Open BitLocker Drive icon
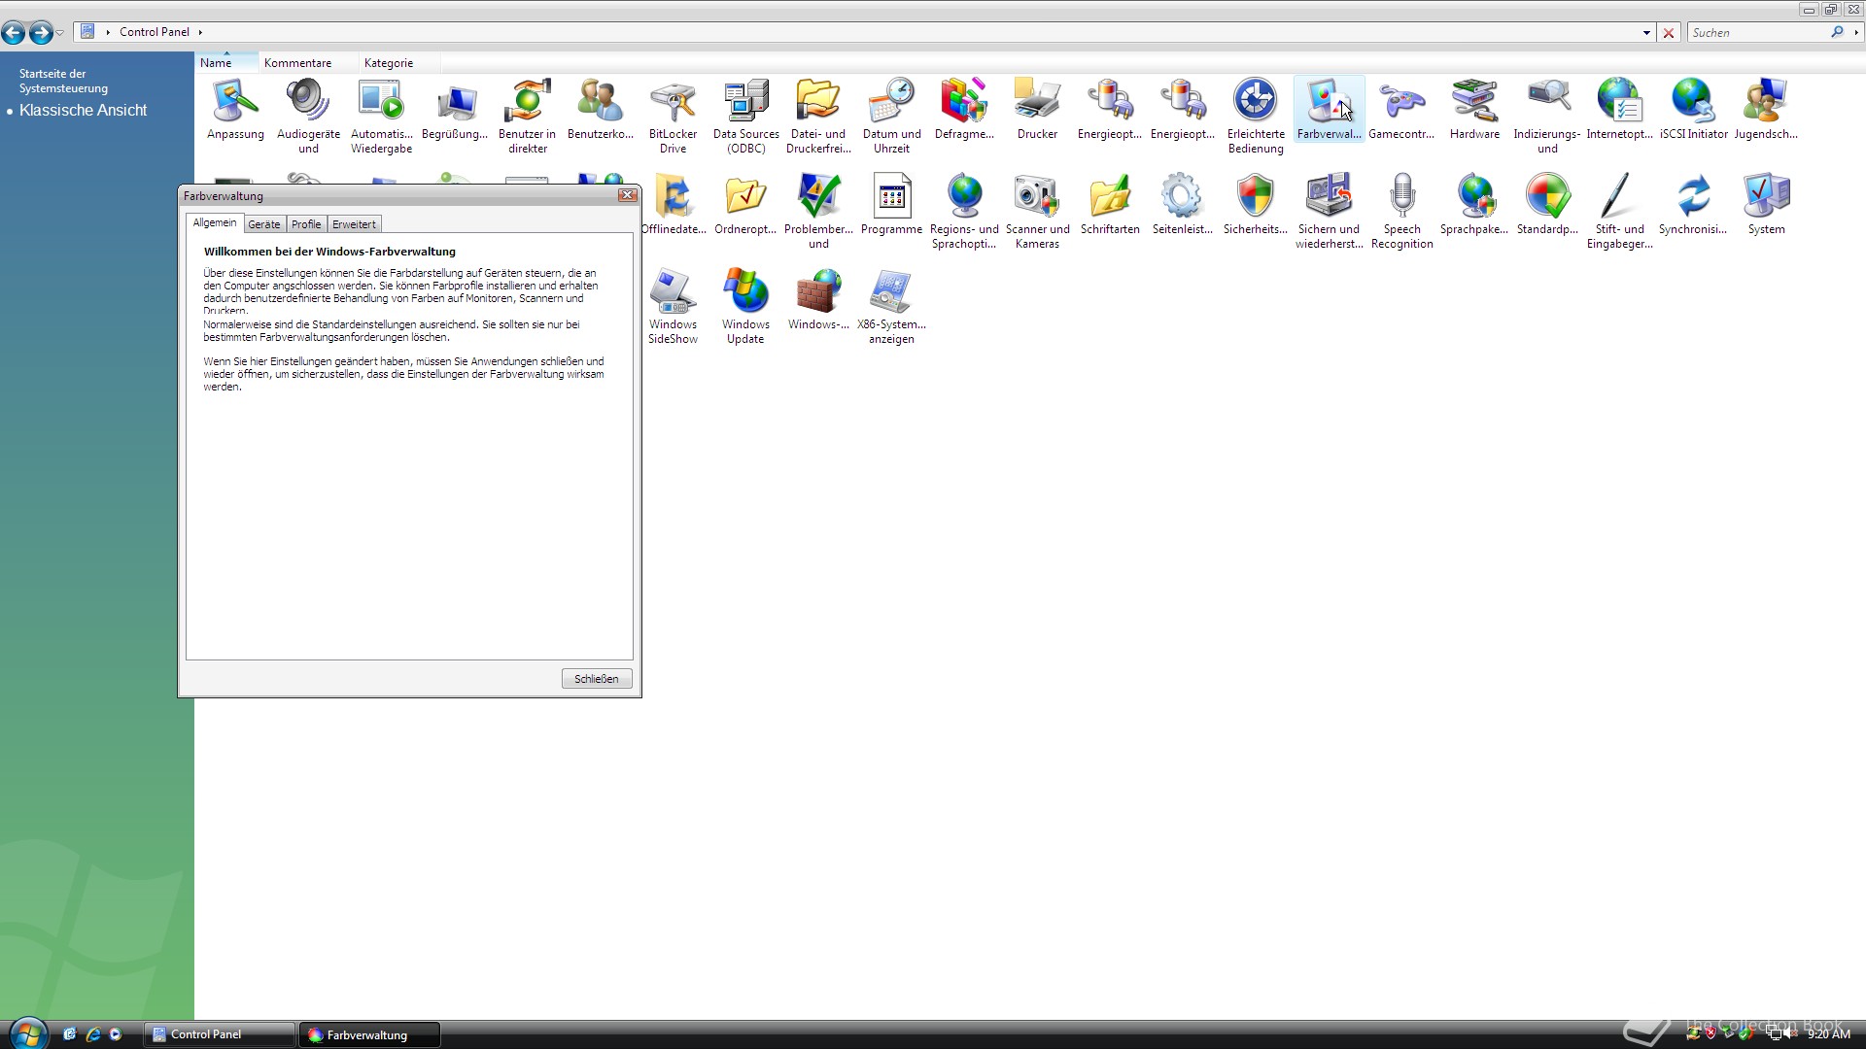This screenshot has height=1049, width=1866. [673, 116]
